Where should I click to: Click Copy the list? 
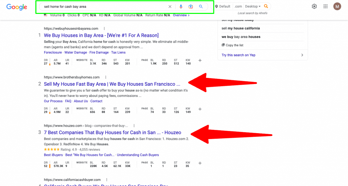(232, 45)
